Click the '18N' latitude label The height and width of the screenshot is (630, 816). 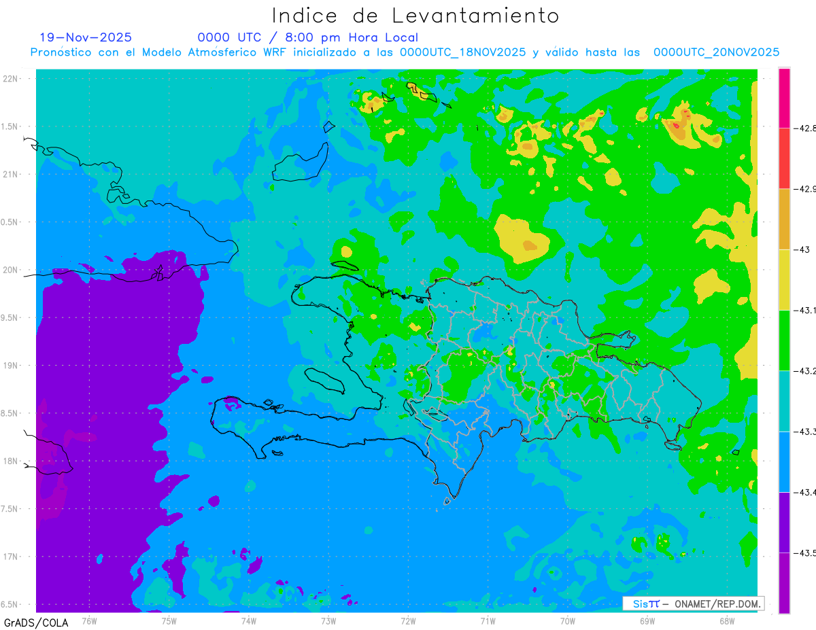click(x=10, y=461)
